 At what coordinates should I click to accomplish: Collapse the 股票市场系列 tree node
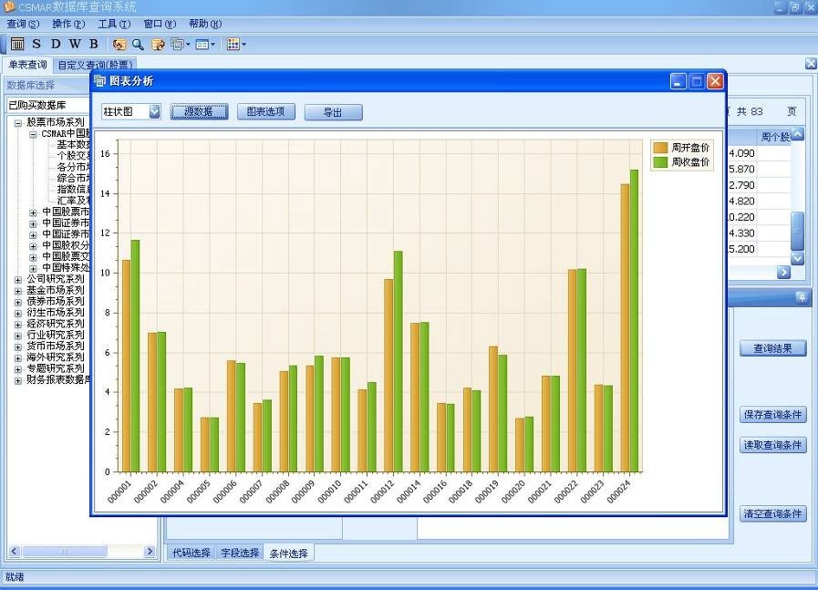click(18, 122)
